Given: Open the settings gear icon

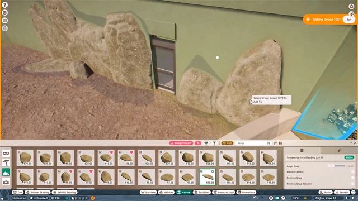Looking at the screenshot, I should [x=351, y=6].
